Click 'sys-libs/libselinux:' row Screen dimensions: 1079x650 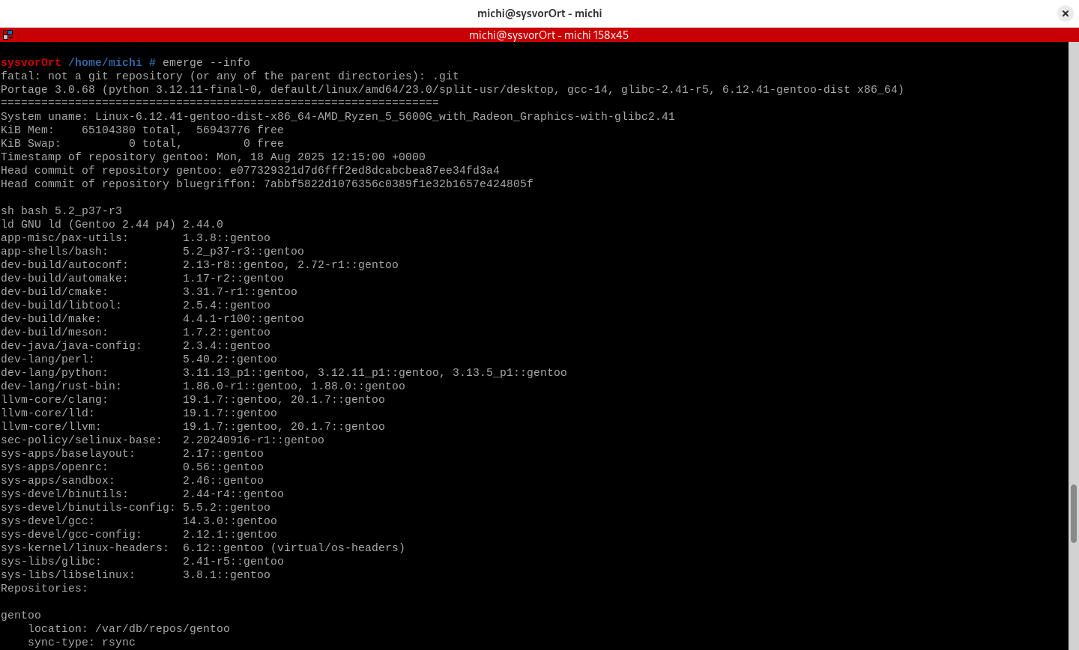click(136, 575)
